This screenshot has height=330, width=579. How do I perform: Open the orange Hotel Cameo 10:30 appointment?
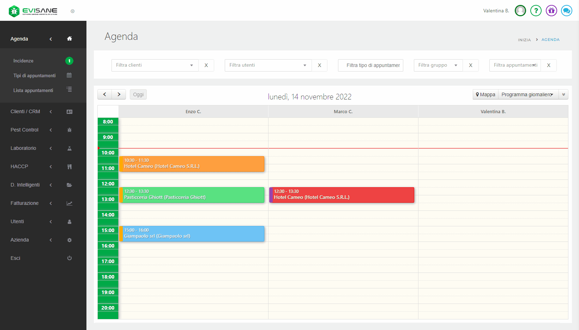[x=192, y=164]
